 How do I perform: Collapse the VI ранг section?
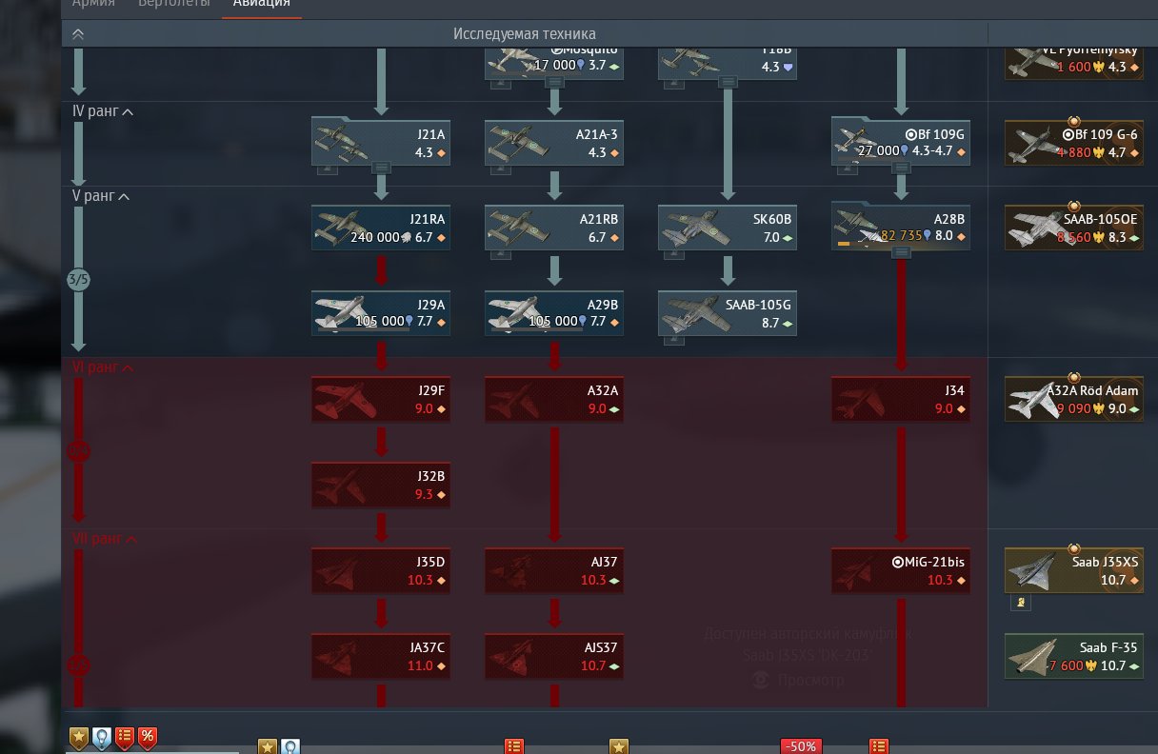coord(129,367)
